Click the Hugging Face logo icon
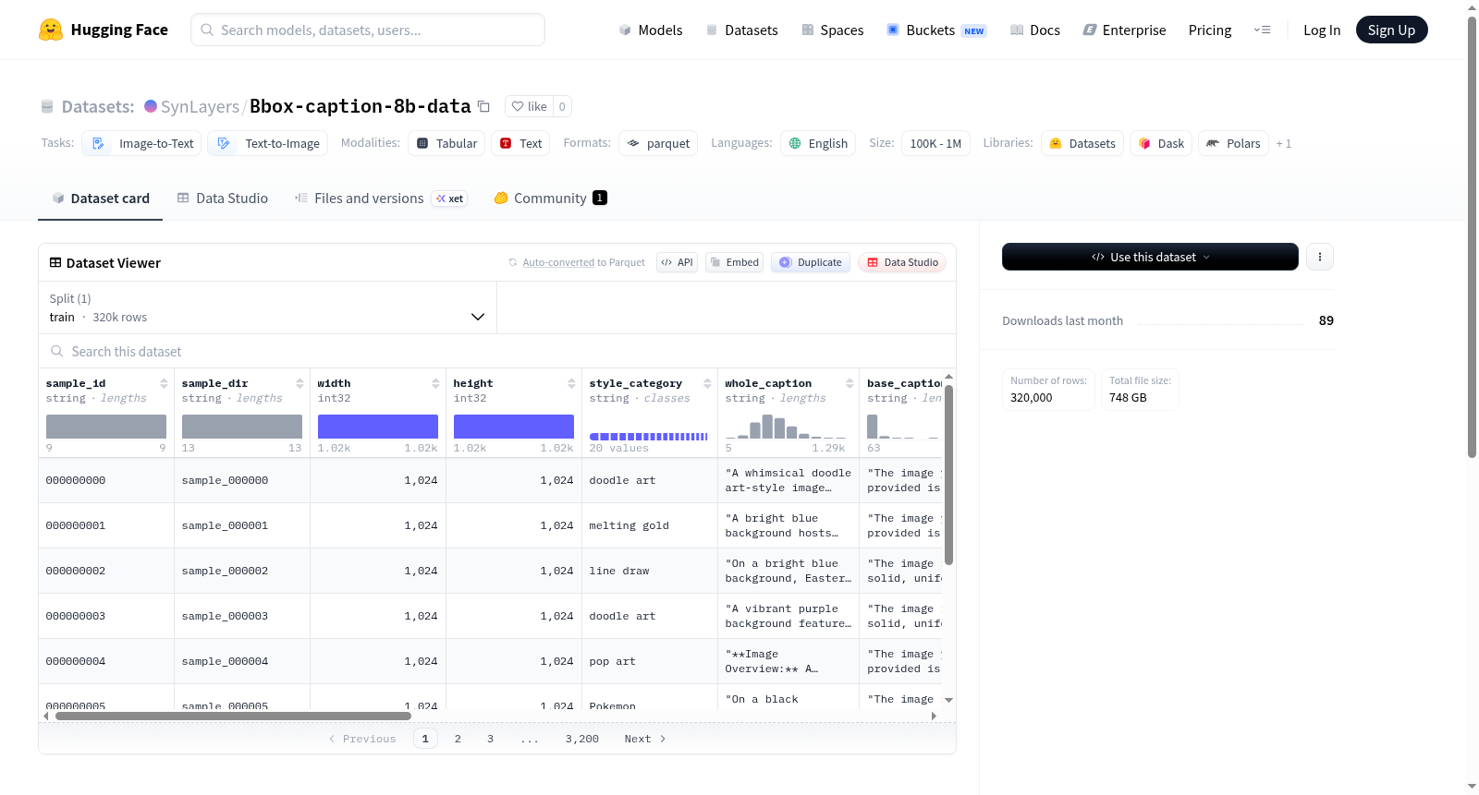 click(x=51, y=30)
